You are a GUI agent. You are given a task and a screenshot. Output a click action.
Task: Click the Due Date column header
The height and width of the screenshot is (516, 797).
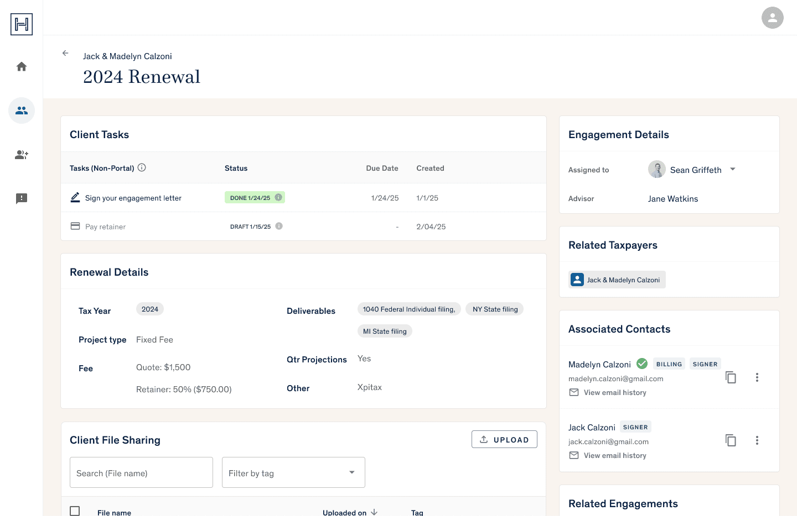click(382, 168)
